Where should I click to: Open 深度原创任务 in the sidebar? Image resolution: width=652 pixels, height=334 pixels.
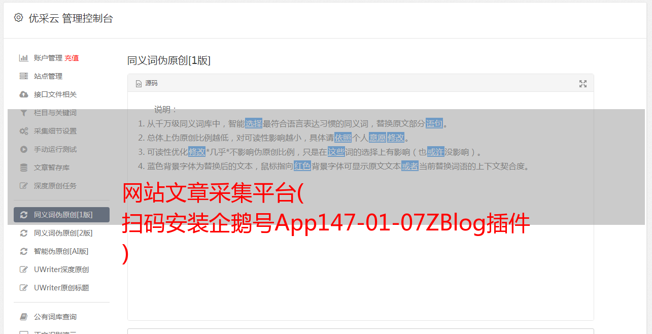(61, 186)
